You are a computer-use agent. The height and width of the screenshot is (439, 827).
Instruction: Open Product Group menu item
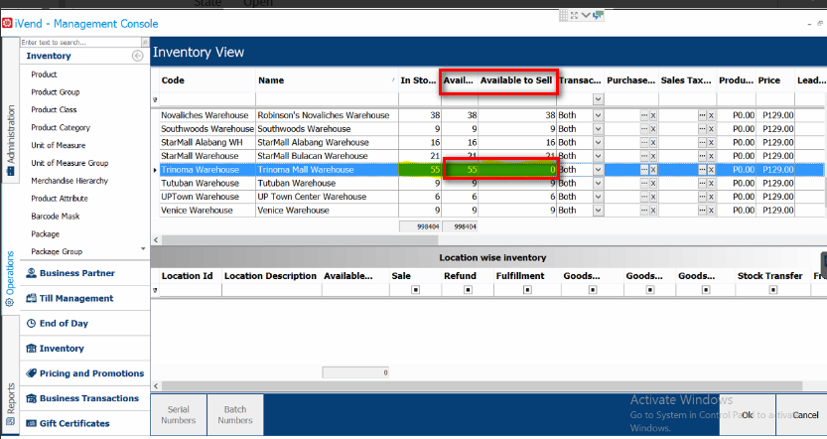[x=56, y=91]
